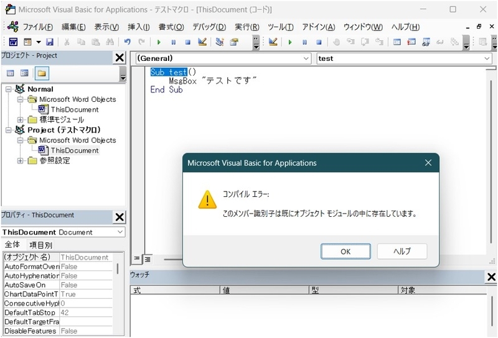Click the Call Stack icon
The height and width of the screenshot is (338, 498).
[x=455, y=42]
